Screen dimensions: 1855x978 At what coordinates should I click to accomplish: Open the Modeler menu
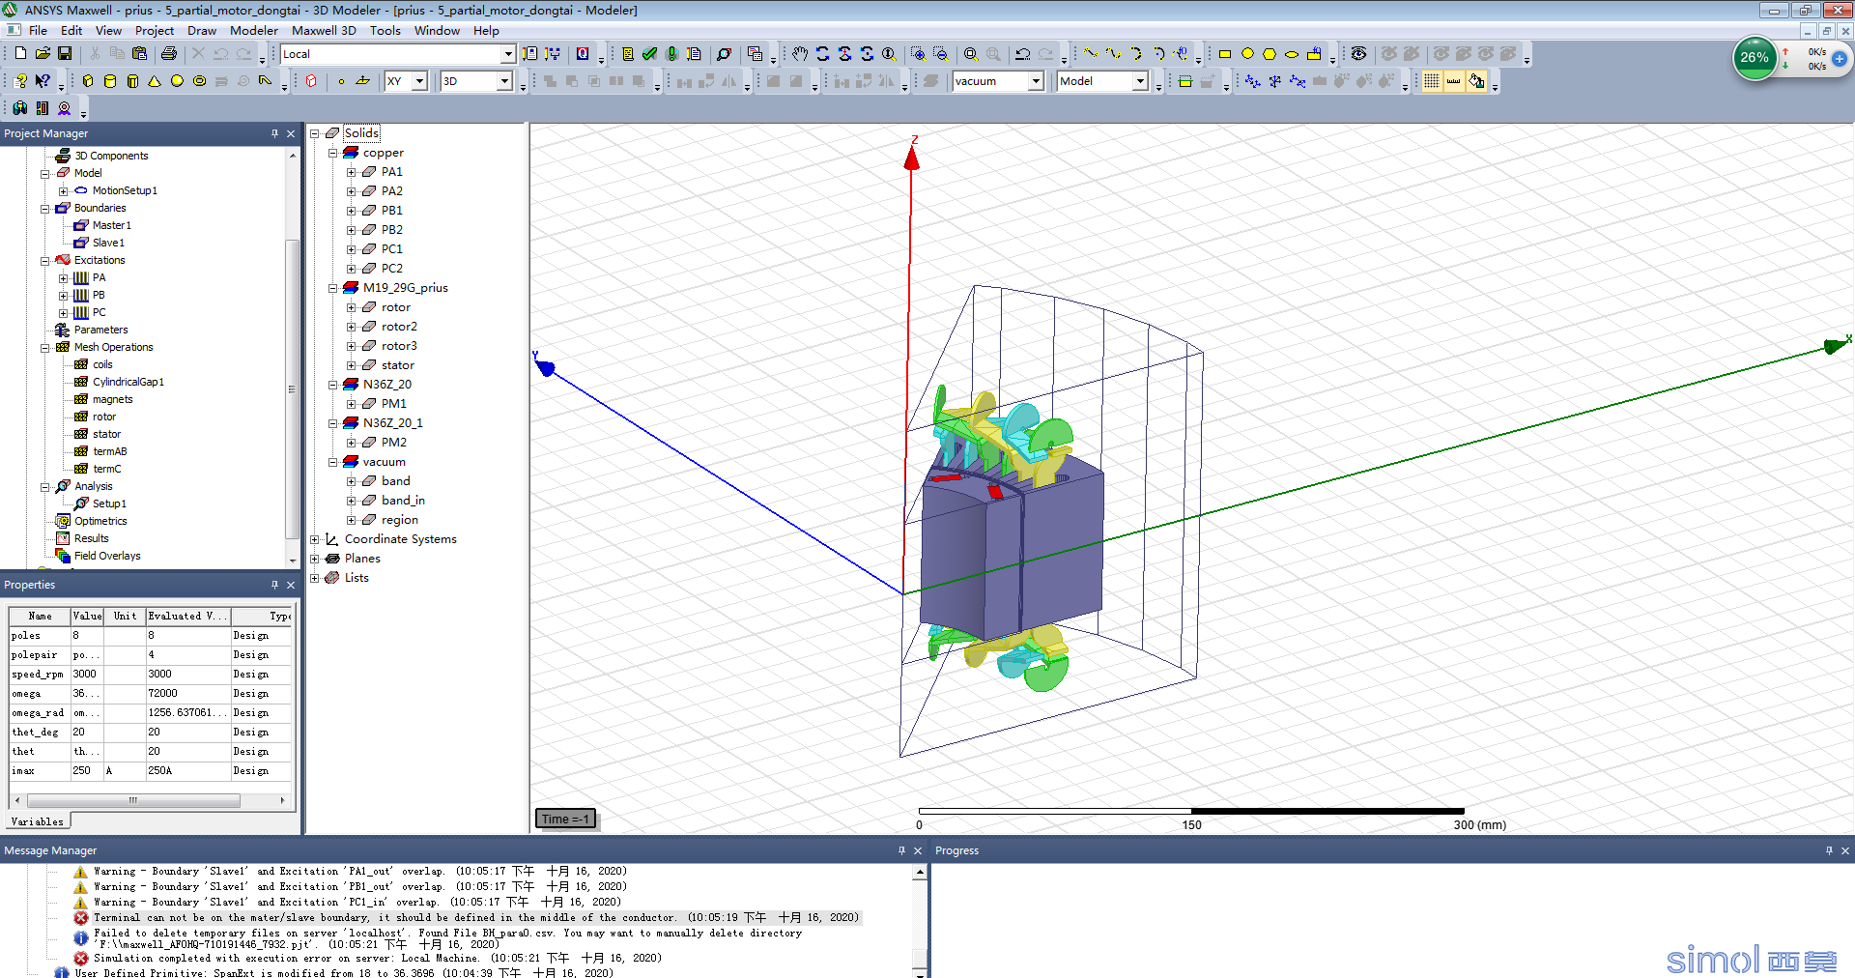click(x=254, y=30)
